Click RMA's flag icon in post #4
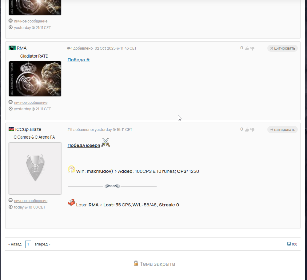The image size is (307, 280). coord(12,48)
